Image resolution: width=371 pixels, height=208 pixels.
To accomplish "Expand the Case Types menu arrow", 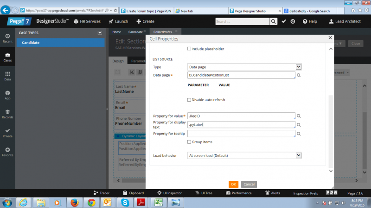I will [x=99, y=33].
